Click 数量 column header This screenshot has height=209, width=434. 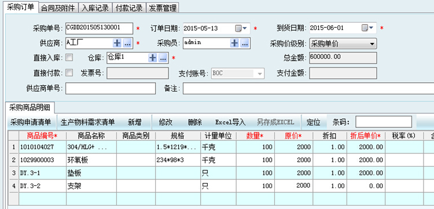[x=255, y=135]
